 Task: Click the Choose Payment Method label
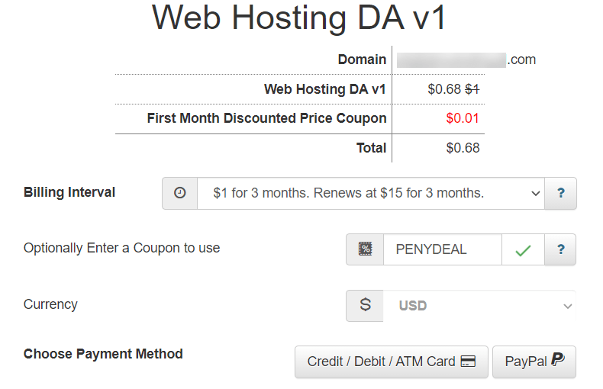(103, 354)
